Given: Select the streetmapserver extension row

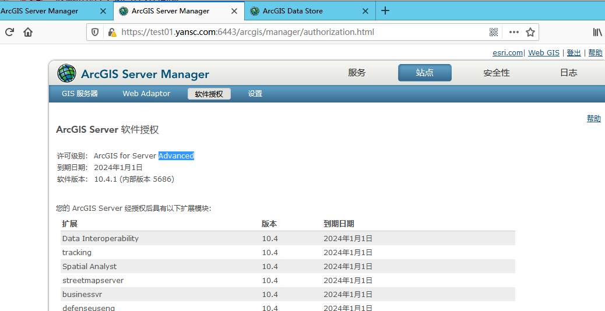Looking at the screenshot, I should [x=288, y=280].
